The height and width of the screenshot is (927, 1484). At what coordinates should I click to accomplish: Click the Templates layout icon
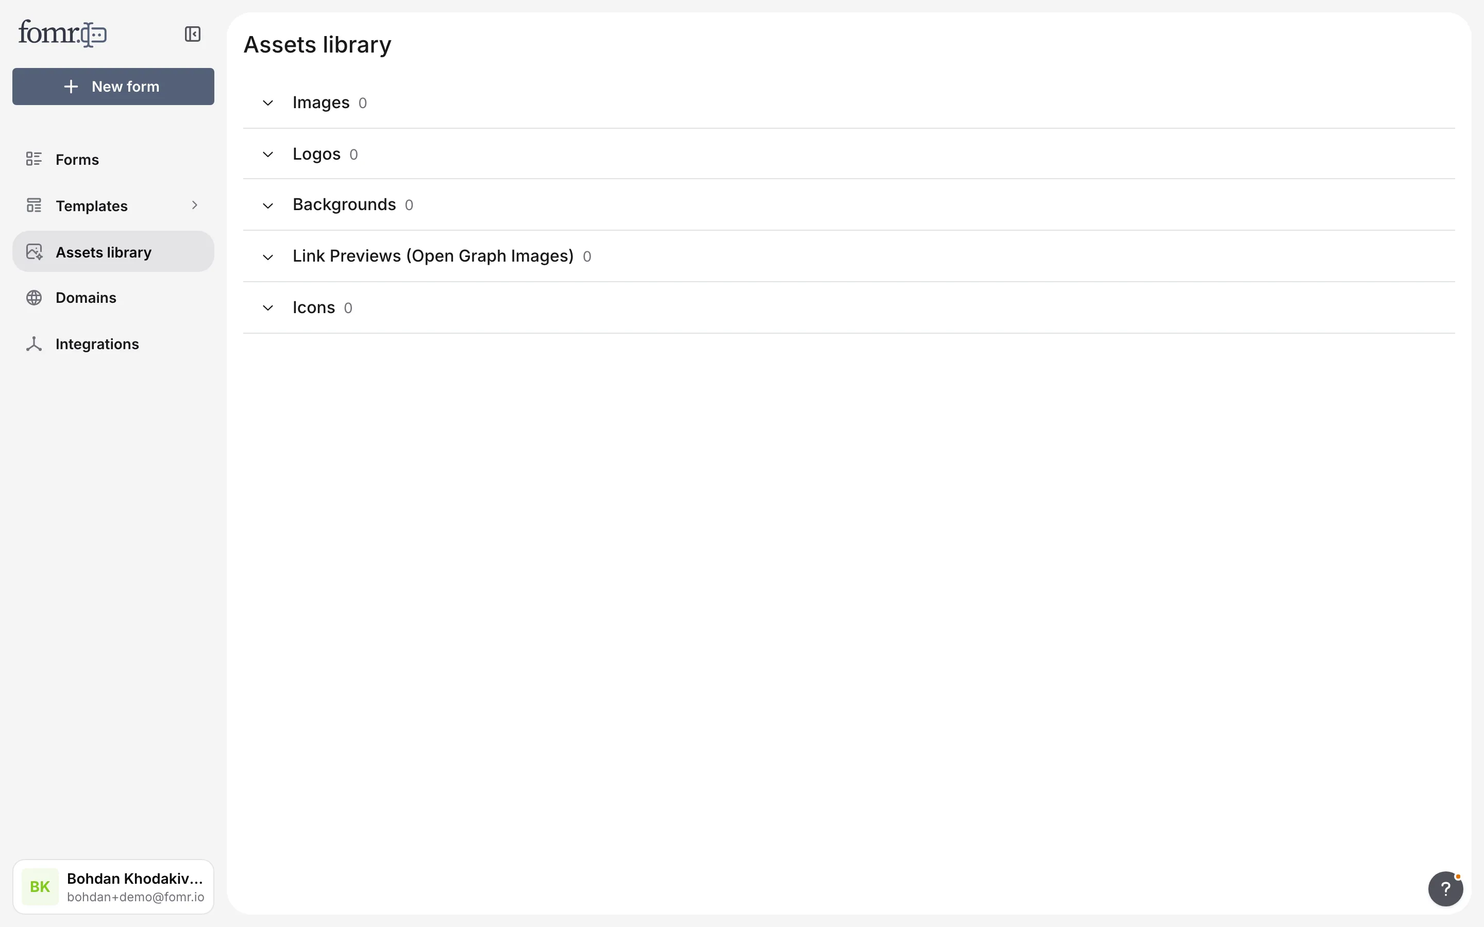pyautogui.click(x=33, y=205)
